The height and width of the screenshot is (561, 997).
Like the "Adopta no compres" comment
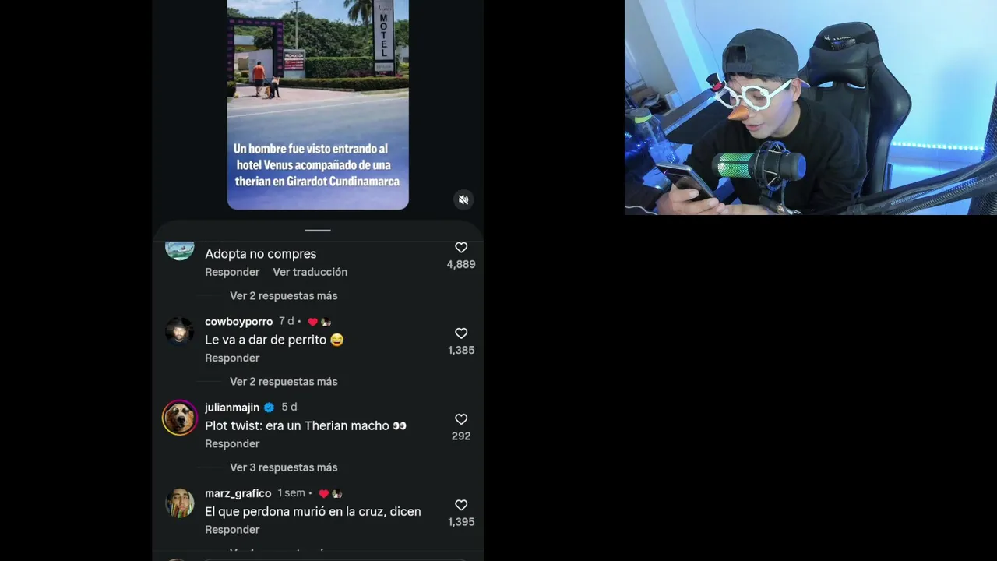coord(461,248)
